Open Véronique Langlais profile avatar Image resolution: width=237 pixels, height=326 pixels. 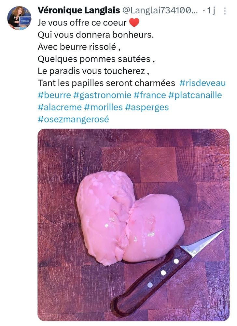point(19,18)
